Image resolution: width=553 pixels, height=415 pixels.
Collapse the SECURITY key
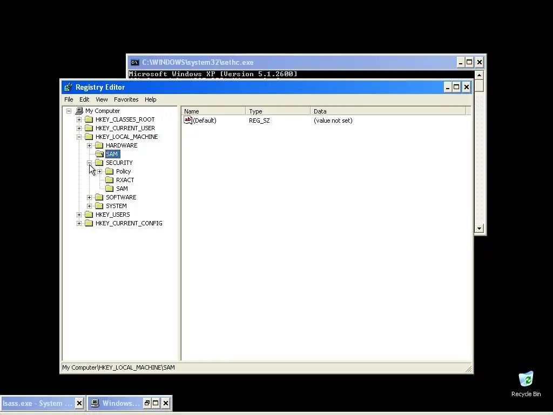[x=89, y=163]
